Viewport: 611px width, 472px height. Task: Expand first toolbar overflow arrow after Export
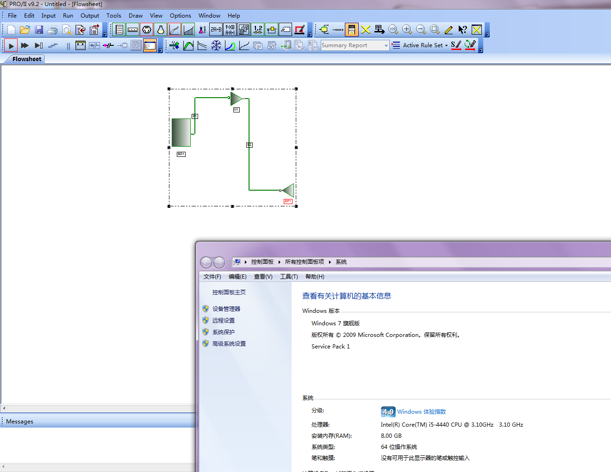pyautogui.click(x=105, y=35)
